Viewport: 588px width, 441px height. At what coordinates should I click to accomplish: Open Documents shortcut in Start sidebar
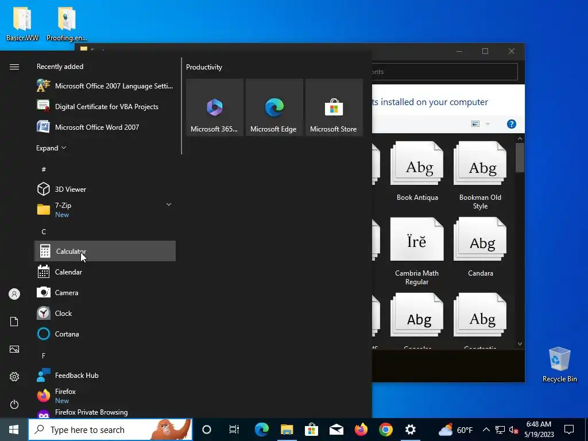[14, 322]
